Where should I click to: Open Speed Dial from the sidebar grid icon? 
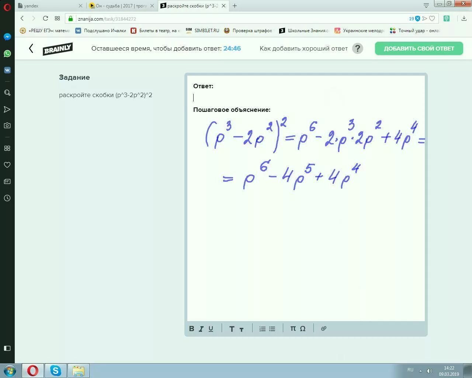click(7, 148)
